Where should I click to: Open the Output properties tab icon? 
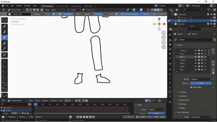pos(170,45)
